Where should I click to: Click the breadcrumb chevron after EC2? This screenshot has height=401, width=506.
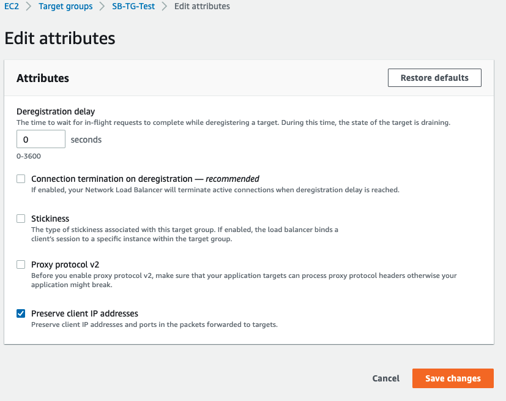click(x=29, y=7)
